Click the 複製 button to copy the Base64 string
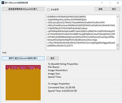 coord(101,9)
